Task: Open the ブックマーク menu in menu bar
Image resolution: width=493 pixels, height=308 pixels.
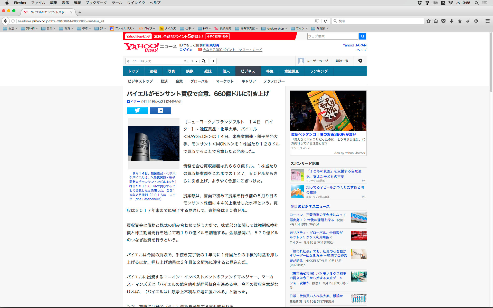Action: 96,3
